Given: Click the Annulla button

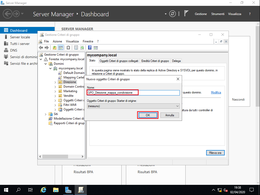Looking at the screenshot, I should tap(170, 115).
